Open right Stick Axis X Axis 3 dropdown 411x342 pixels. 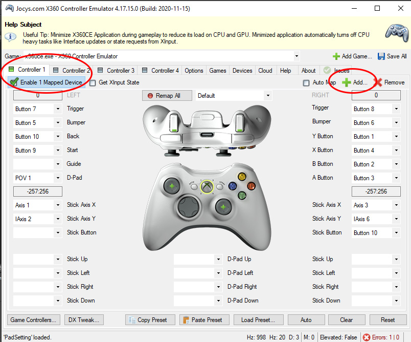coord(396,205)
